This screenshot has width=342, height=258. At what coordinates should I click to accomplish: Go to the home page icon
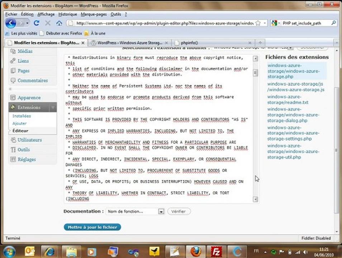tap(59, 23)
